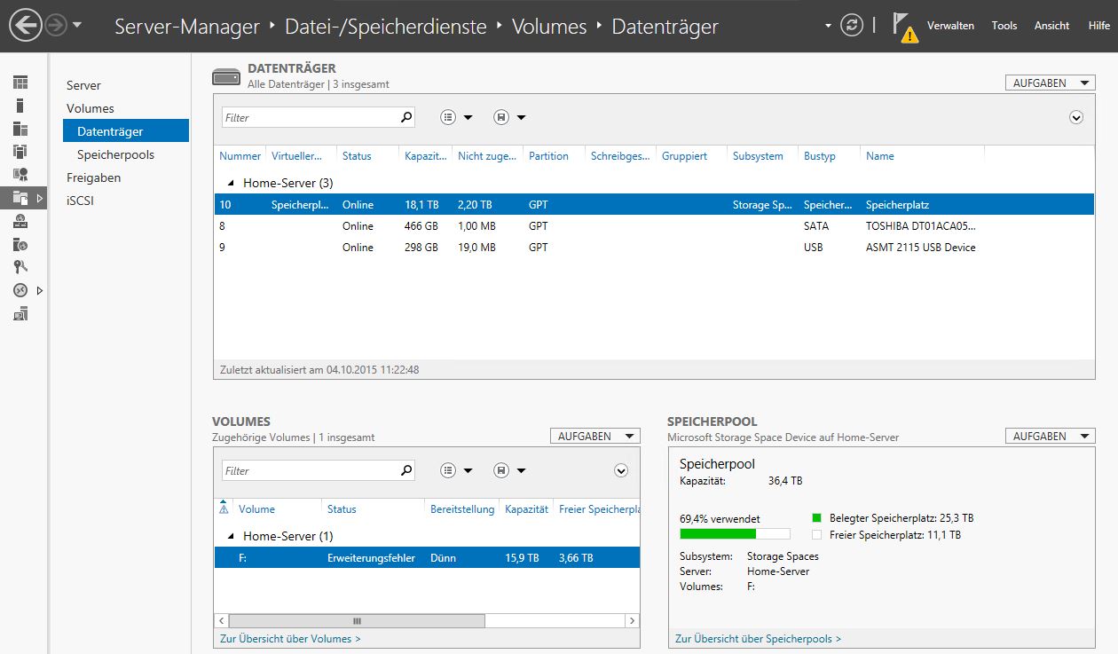The image size is (1118, 654).
Task: Open the server group racks icon
Action: (20, 152)
